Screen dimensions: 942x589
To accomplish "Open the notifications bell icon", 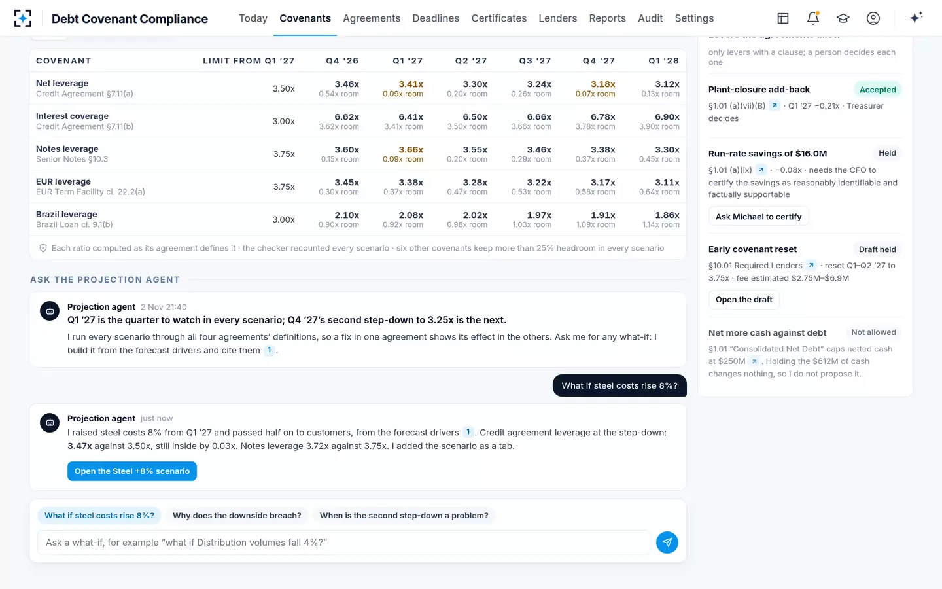I will (813, 18).
